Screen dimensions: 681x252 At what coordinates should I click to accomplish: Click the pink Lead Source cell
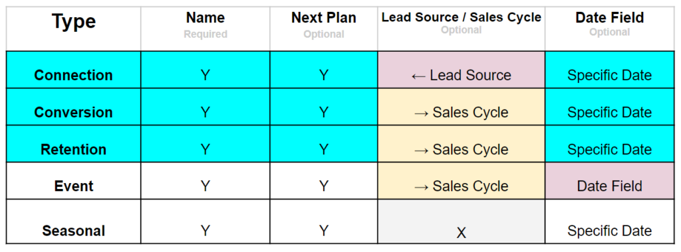[x=462, y=70]
